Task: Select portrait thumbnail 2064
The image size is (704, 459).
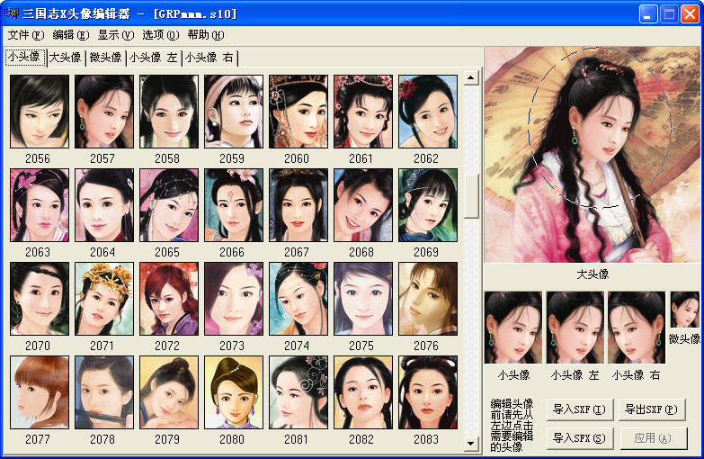Action: [x=104, y=205]
